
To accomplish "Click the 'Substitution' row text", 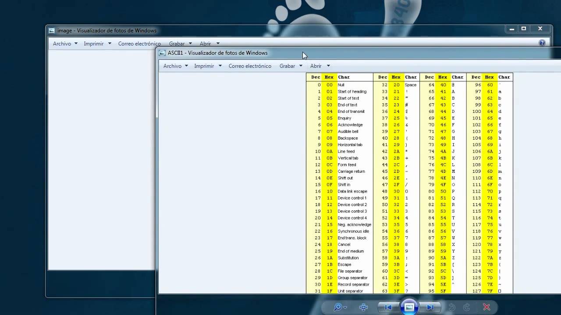I will pyautogui.click(x=349, y=258).
